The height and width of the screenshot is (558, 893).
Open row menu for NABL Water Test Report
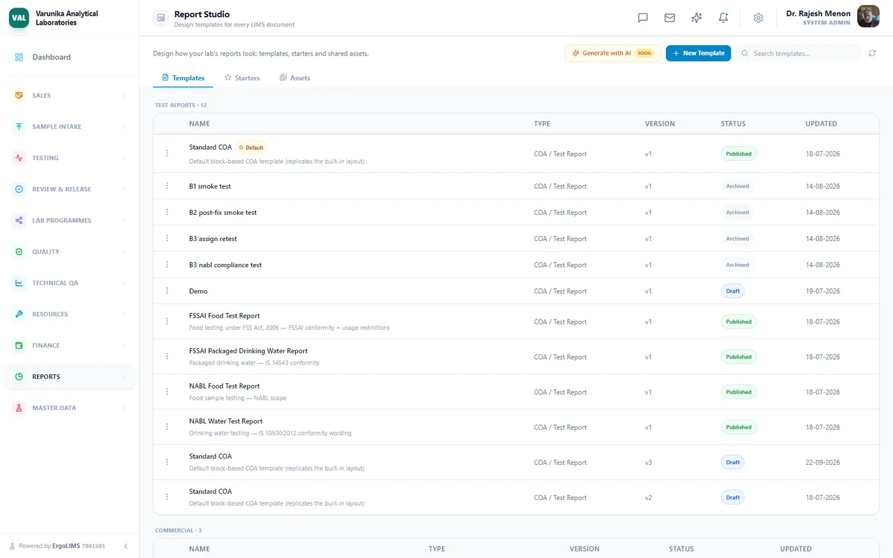pyautogui.click(x=167, y=427)
